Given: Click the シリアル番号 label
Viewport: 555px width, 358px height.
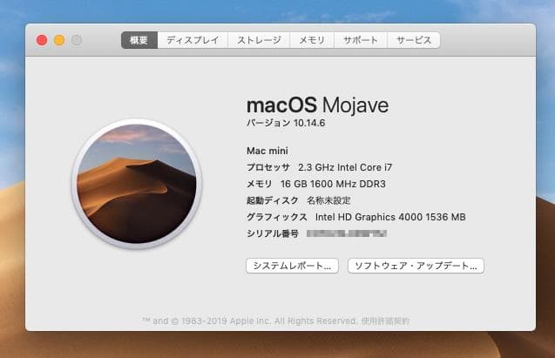Looking at the screenshot, I should [273, 233].
